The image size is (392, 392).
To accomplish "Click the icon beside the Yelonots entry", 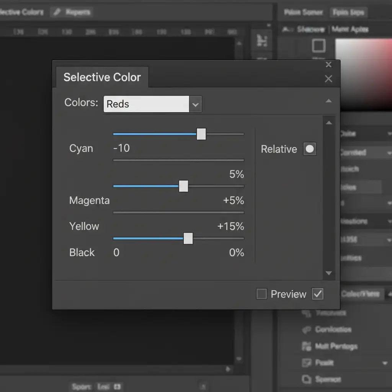I will pyautogui.click(x=306, y=313).
